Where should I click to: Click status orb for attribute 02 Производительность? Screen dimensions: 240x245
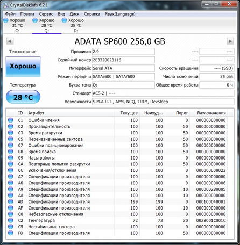click(11, 126)
